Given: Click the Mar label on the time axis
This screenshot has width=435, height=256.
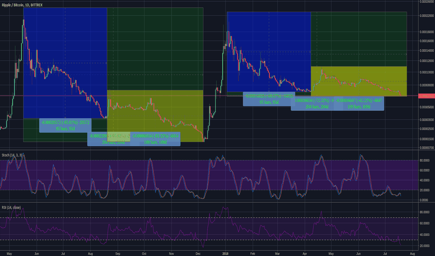Looking at the screenshot, I should (277, 254).
